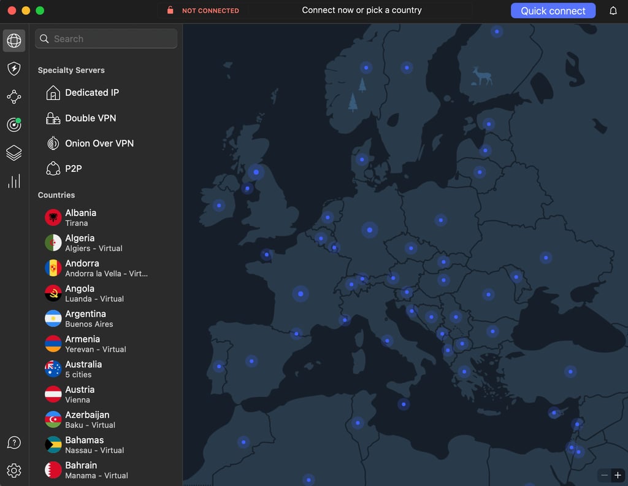628x486 pixels.
Task: Open the globe VPN servers sidebar icon
Action: [x=14, y=40]
